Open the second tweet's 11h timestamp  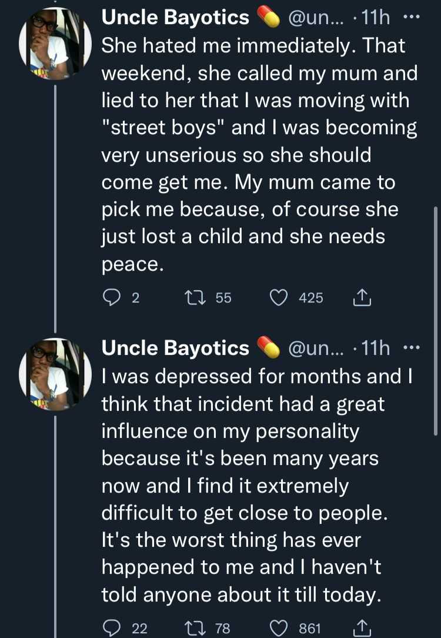click(377, 348)
